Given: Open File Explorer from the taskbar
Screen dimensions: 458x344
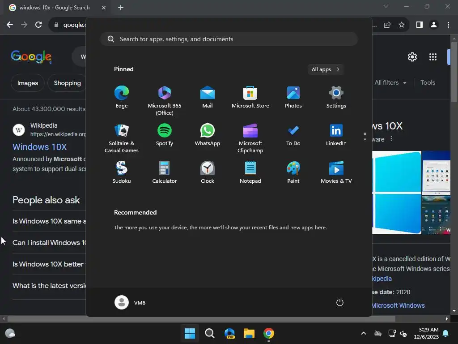Looking at the screenshot, I should (249, 333).
